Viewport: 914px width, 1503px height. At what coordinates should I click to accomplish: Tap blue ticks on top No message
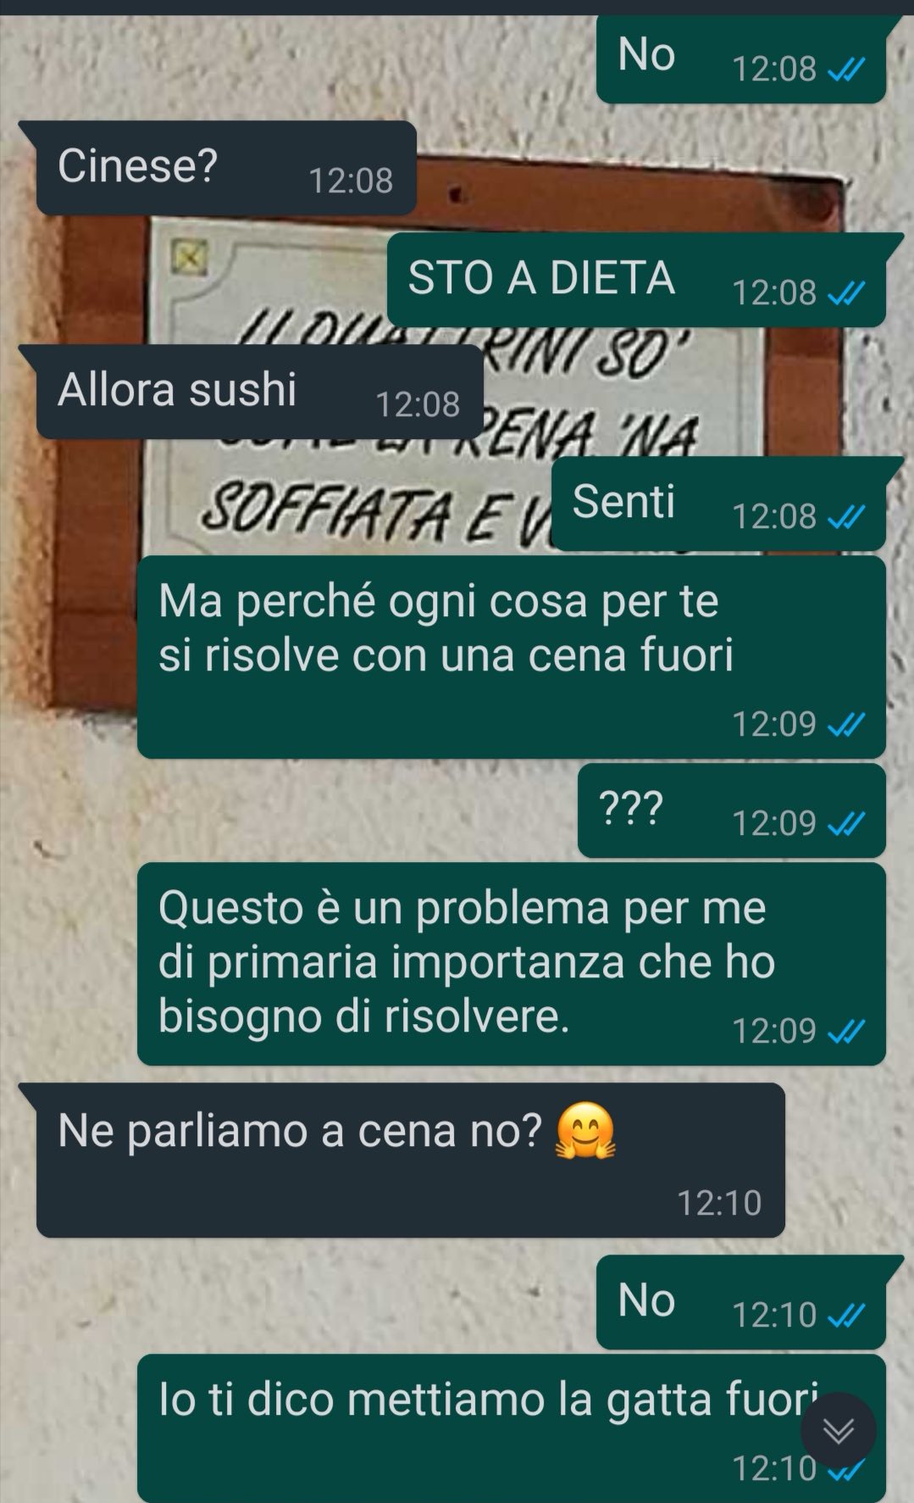(x=845, y=70)
